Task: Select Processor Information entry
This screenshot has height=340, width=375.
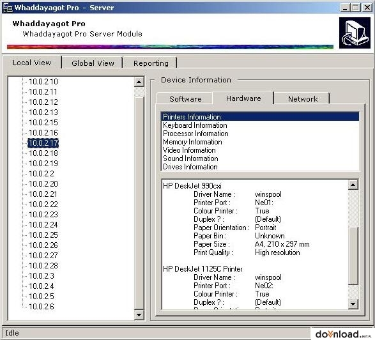Action: click(260, 134)
